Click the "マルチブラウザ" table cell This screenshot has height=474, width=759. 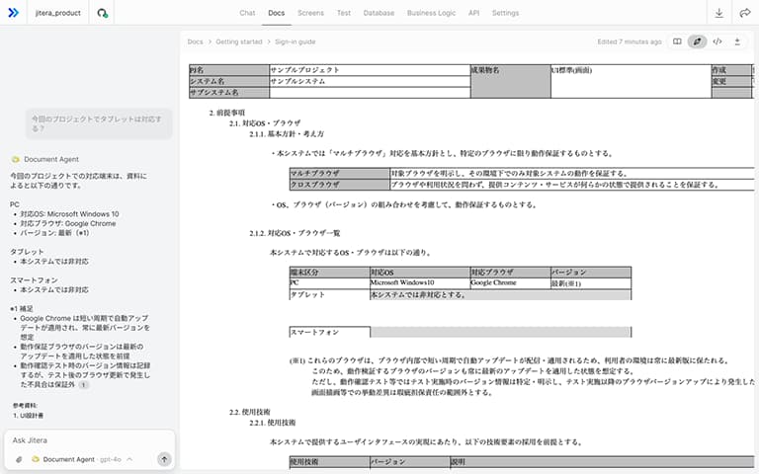(x=340, y=173)
